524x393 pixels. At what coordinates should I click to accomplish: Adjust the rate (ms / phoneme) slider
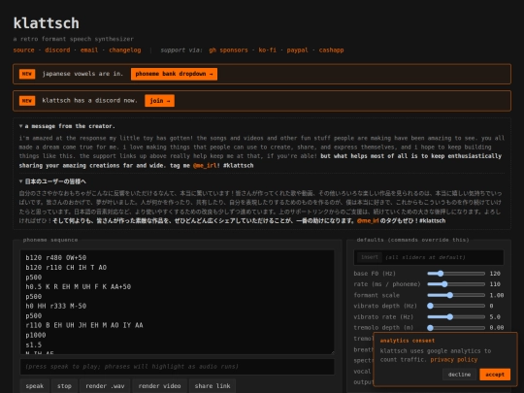[456, 284]
